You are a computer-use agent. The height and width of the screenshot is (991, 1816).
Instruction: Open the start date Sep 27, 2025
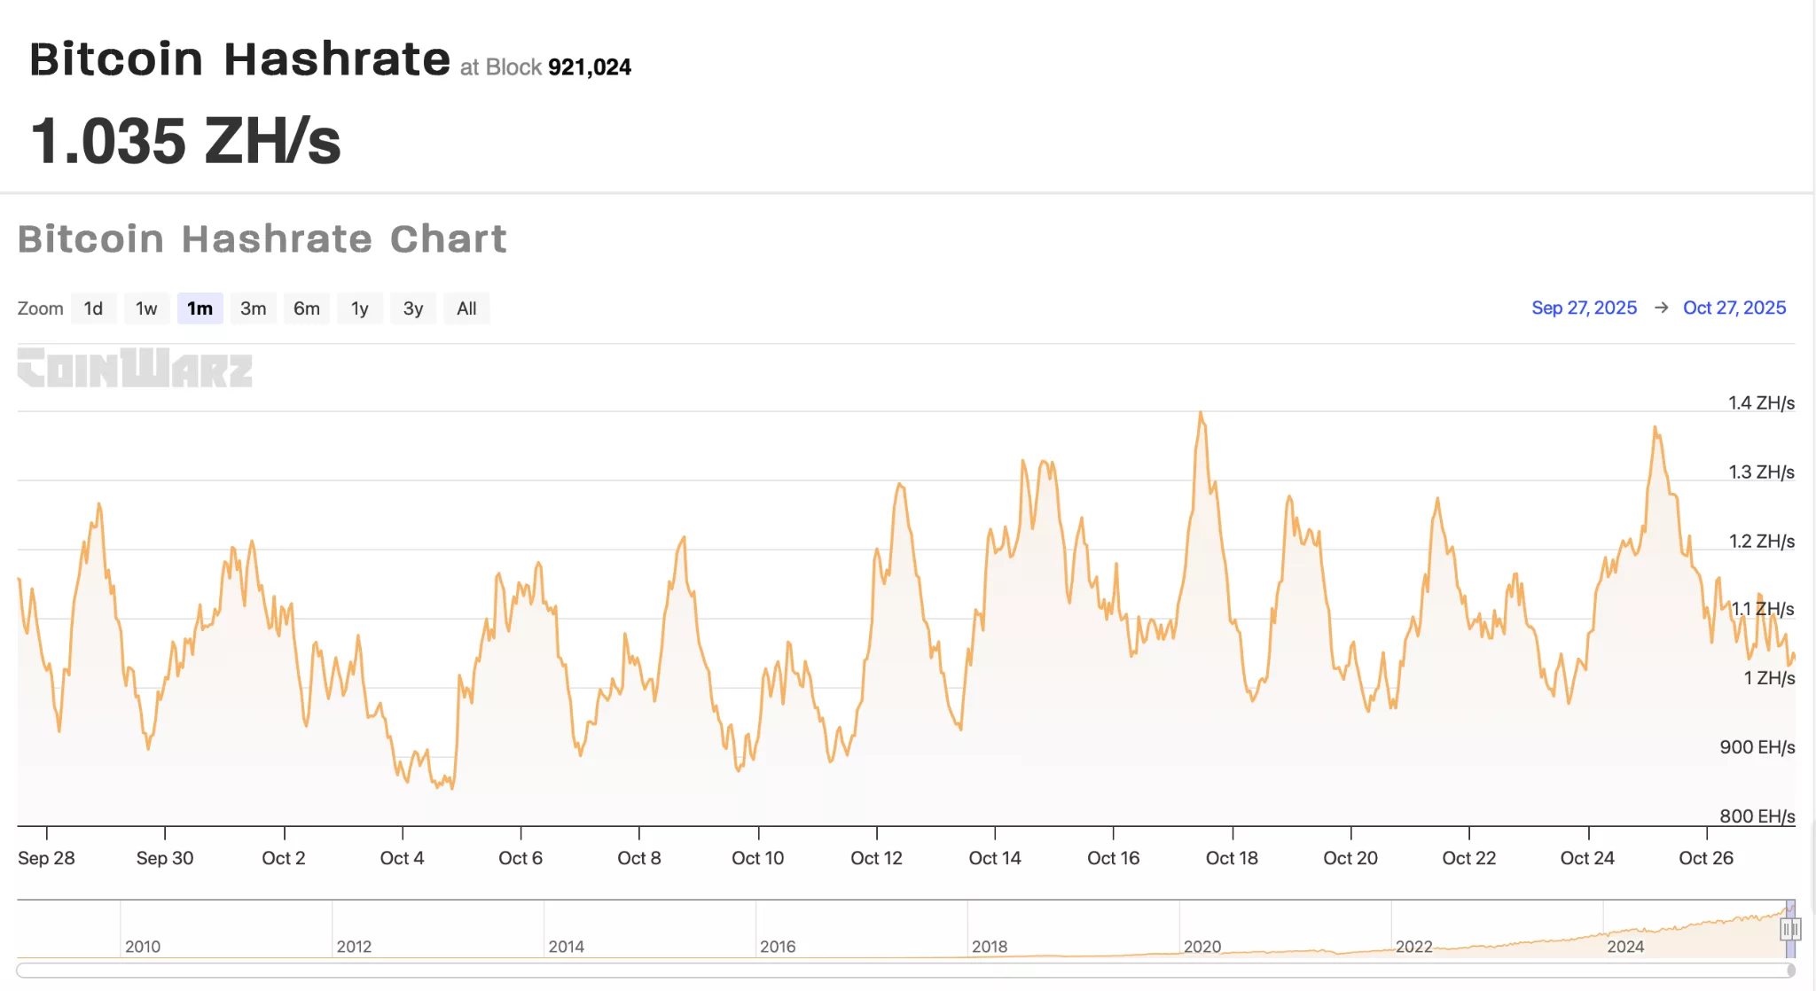coord(1584,308)
